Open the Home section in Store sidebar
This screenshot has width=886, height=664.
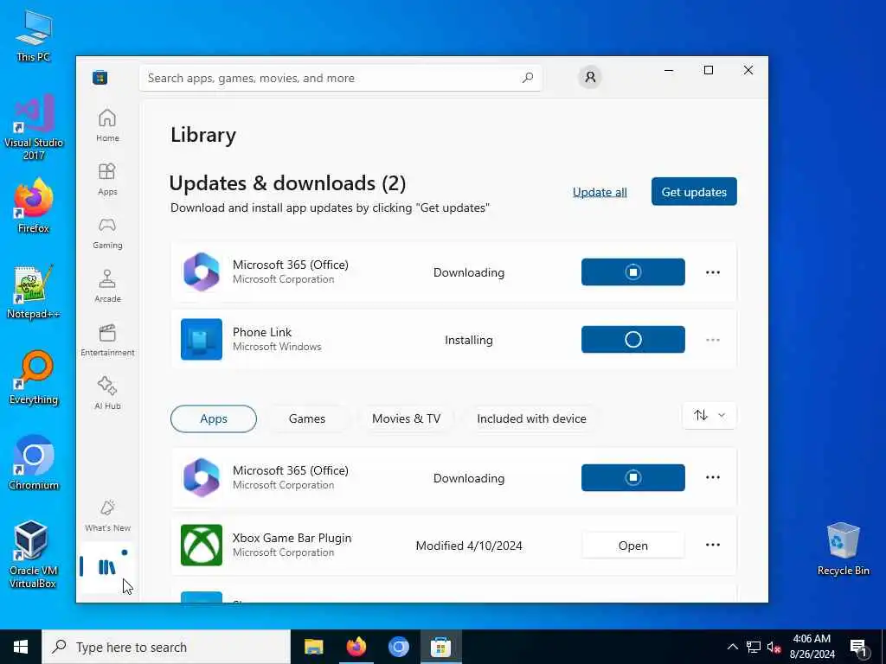pos(107,125)
